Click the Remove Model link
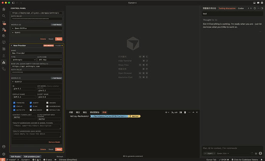The image size is (265, 161). tap(54, 142)
